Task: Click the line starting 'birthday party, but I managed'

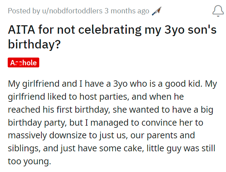Action: tap(105, 123)
